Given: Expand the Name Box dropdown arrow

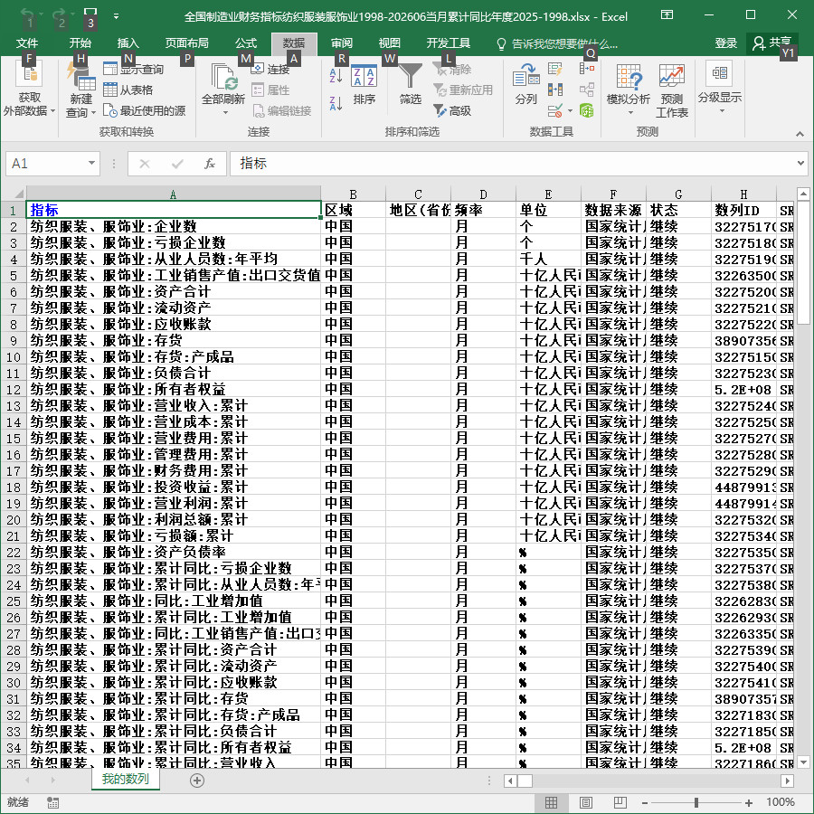Looking at the screenshot, I should (91, 163).
